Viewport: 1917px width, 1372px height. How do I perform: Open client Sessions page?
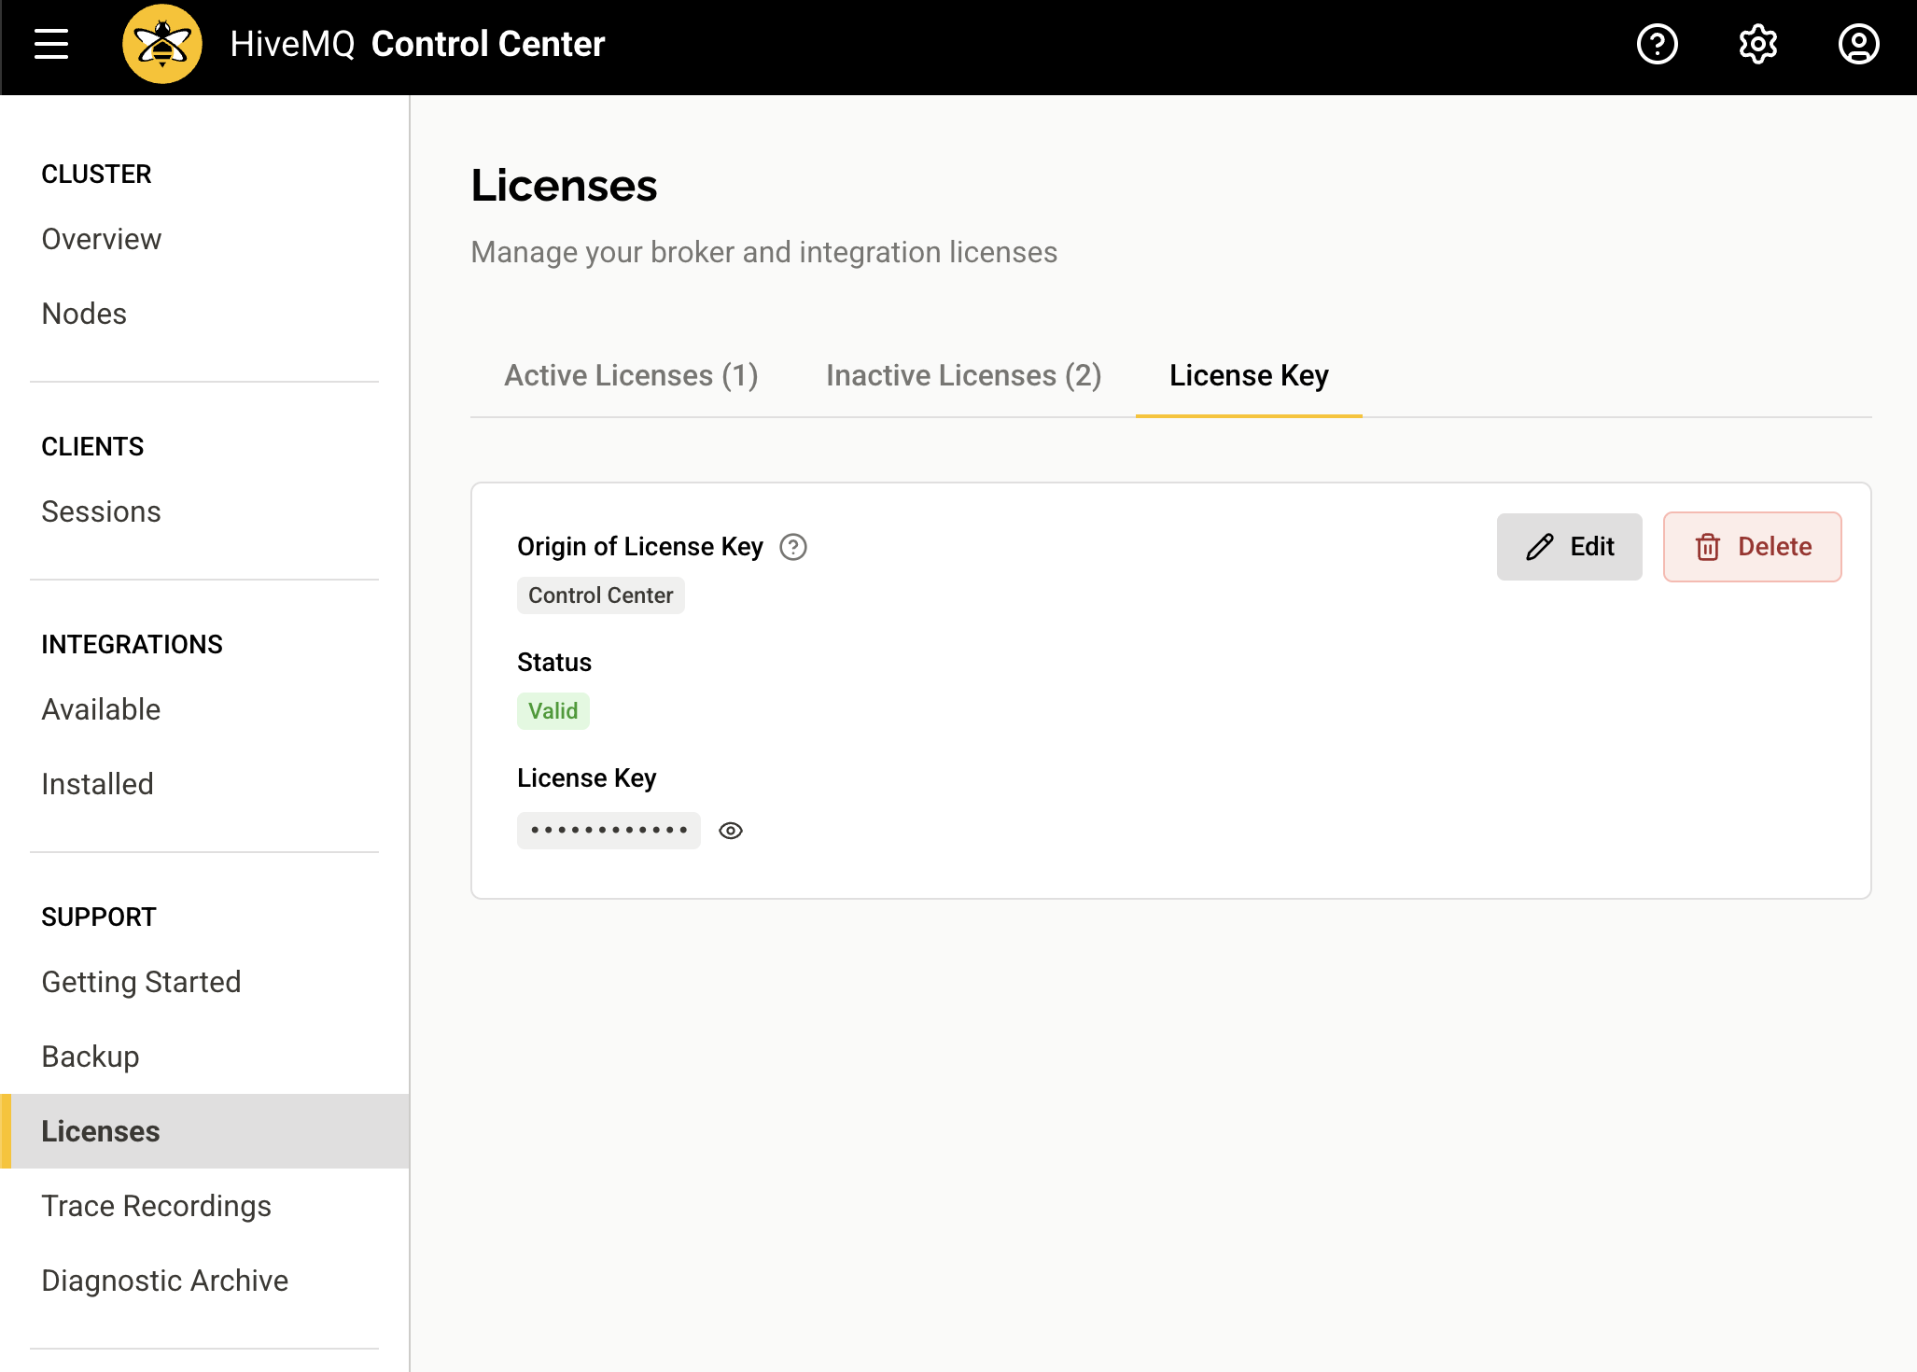pos(101,511)
